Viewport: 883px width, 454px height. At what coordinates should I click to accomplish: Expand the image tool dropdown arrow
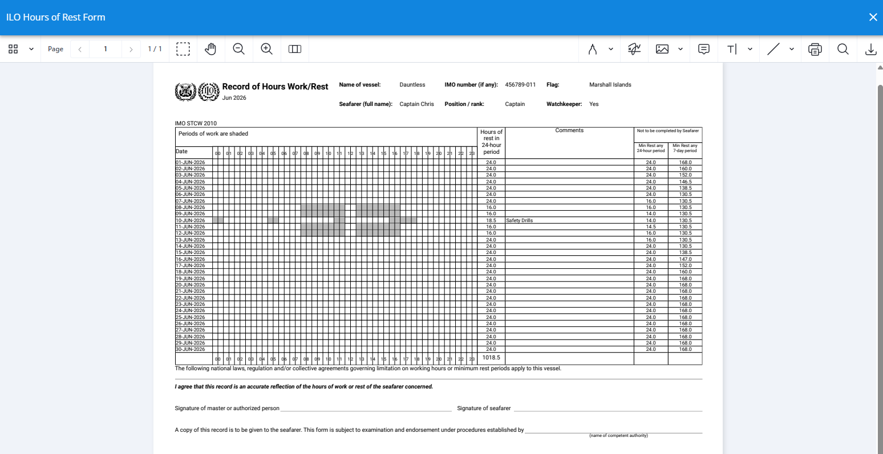[x=681, y=49]
